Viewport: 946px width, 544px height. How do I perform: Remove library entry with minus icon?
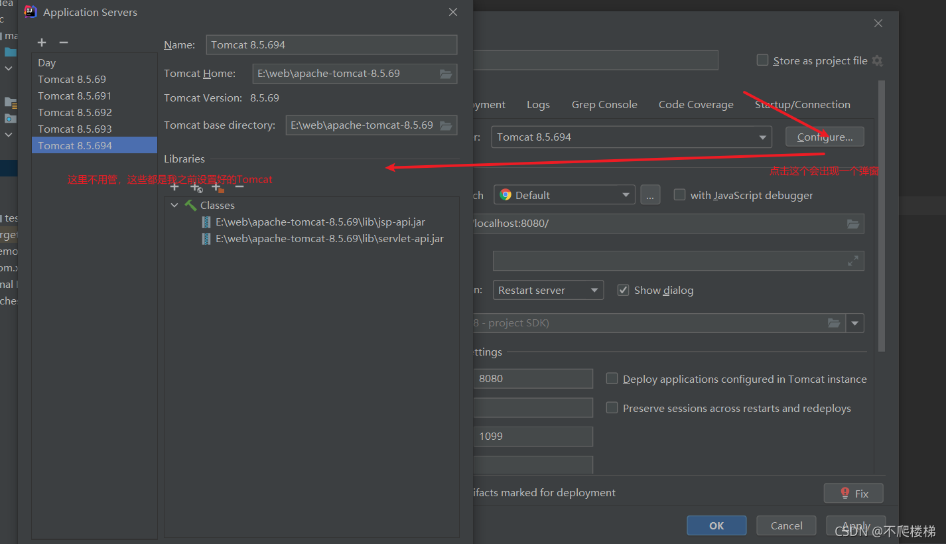pos(239,188)
